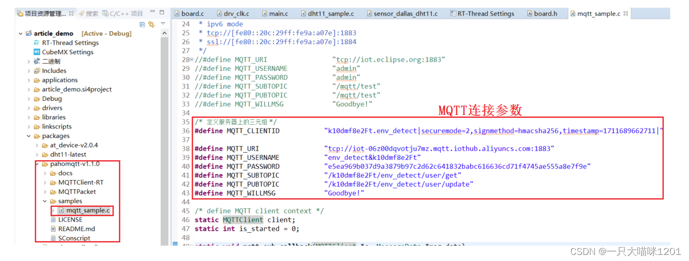Screen dimensions: 689x261
Task: Expand the MQTTClient-RT folder
Action: pyautogui.click(x=45, y=182)
